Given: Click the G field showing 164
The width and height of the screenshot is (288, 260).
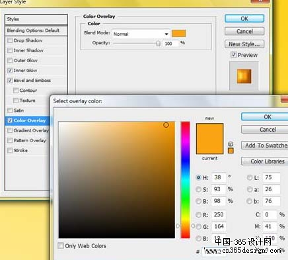Looking at the screenshot, I should click(219, 226).
